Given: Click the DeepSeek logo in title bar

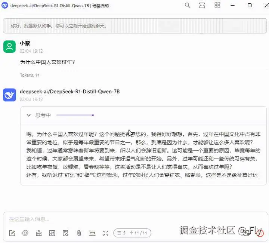Looking at the screenshot, I should click(x=4, y=5).
